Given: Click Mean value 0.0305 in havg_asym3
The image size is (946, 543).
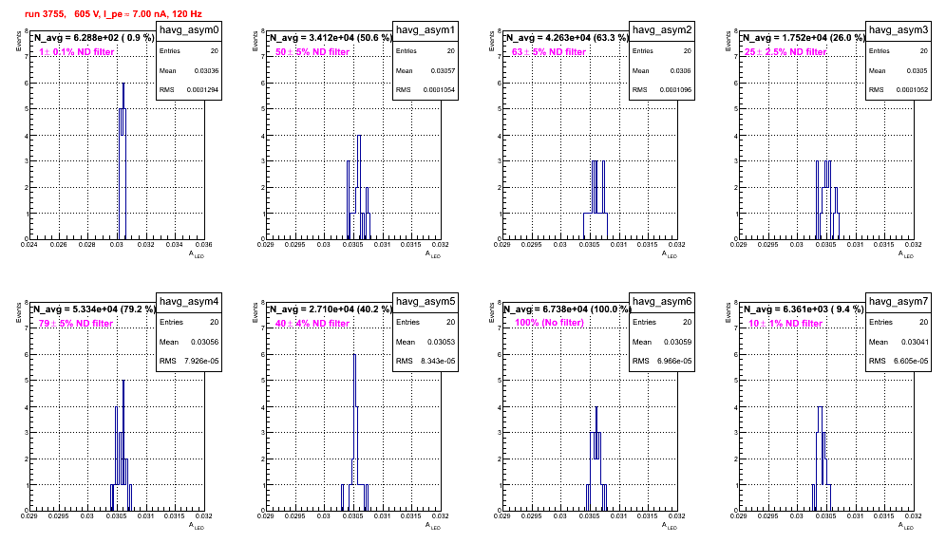Looking at the screenshot, I should point(918,70).
